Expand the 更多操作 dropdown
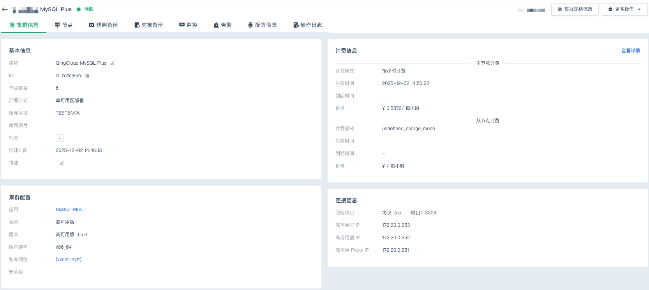The image size is (649, 290). pos(625,9)
